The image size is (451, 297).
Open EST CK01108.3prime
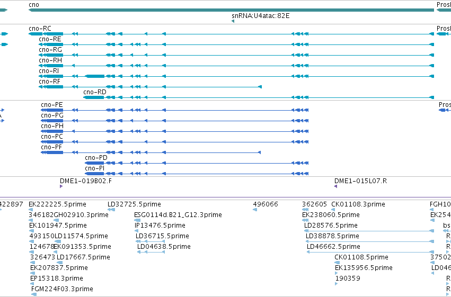pos(358,204)
